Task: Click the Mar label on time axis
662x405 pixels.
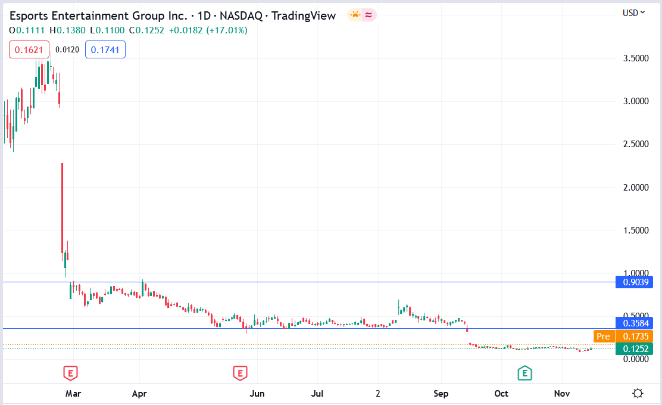Action: (x=73, y=394)
